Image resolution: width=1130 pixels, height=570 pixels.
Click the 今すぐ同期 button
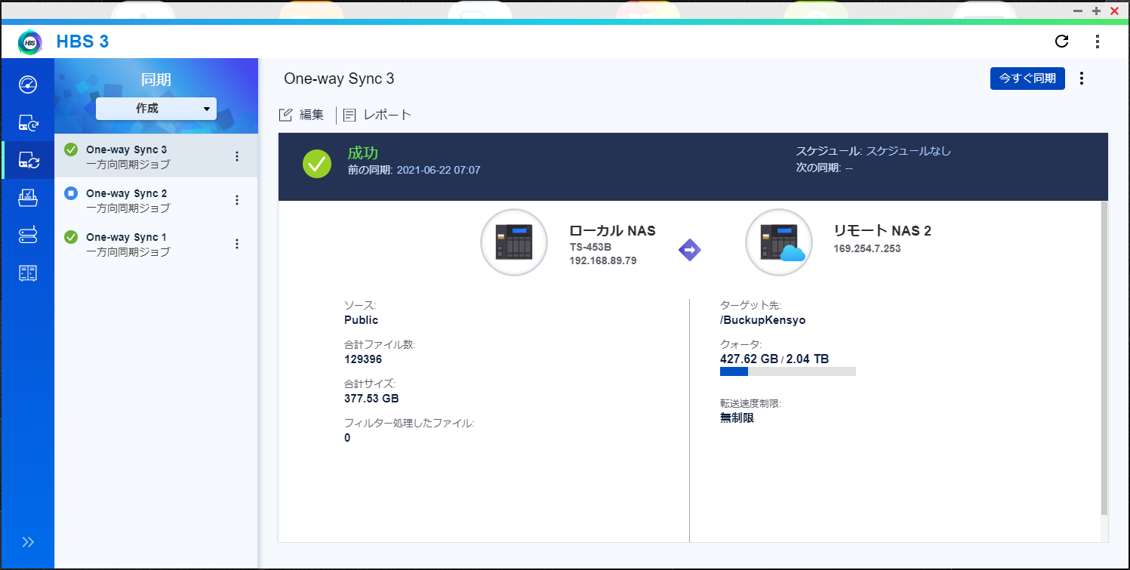[x=1027, y=79]
